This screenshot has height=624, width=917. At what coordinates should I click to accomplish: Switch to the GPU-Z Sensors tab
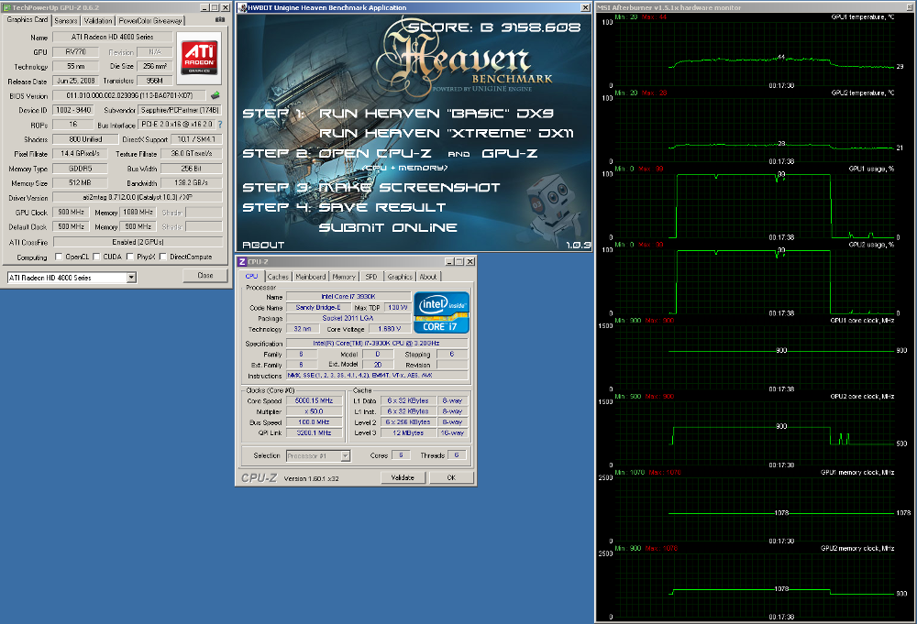(66, 20)
